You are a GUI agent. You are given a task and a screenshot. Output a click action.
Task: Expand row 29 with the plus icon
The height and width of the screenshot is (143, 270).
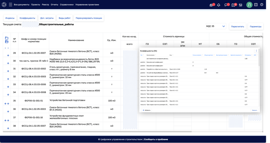click(x=8, y=55)
